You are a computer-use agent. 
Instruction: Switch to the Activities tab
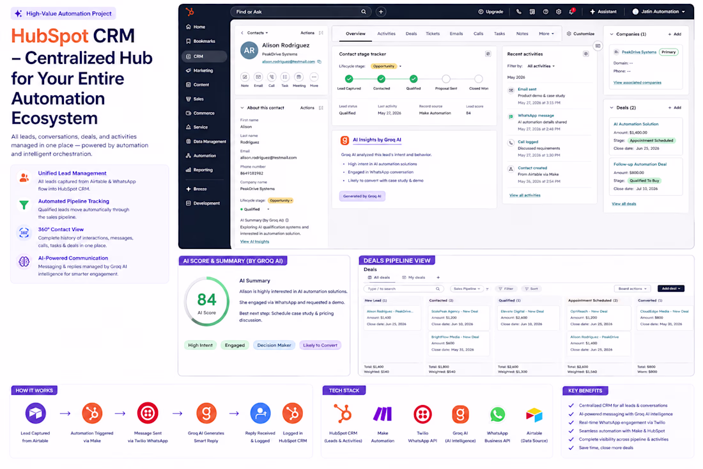click(x=386, y=34)
